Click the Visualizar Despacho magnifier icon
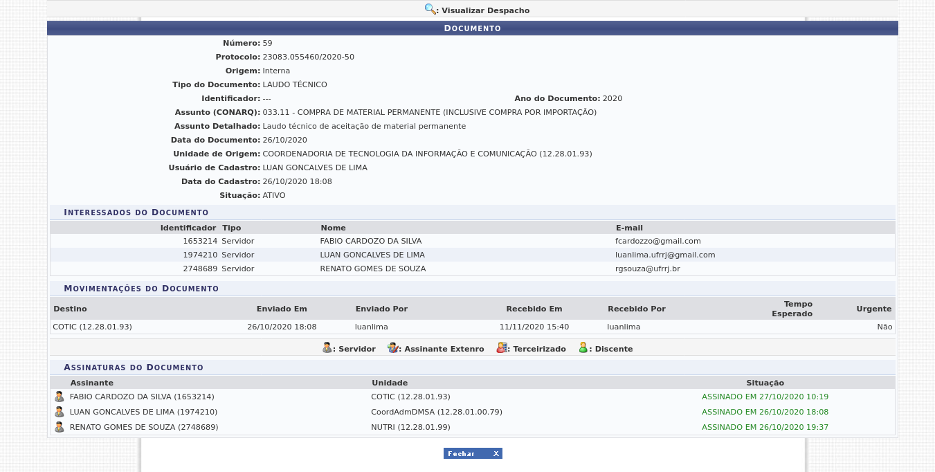This screenshot has height=472, width=935. click(430, 10)
